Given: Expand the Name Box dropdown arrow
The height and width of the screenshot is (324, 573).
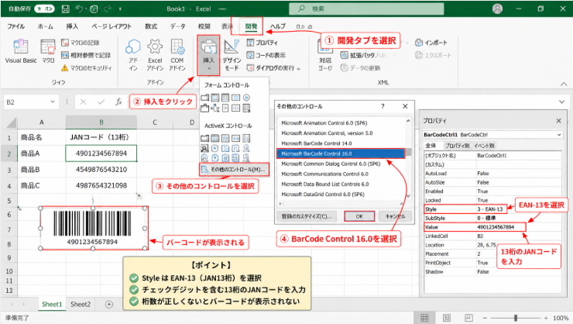Looking at the screenshot, I should click(52, 102).
